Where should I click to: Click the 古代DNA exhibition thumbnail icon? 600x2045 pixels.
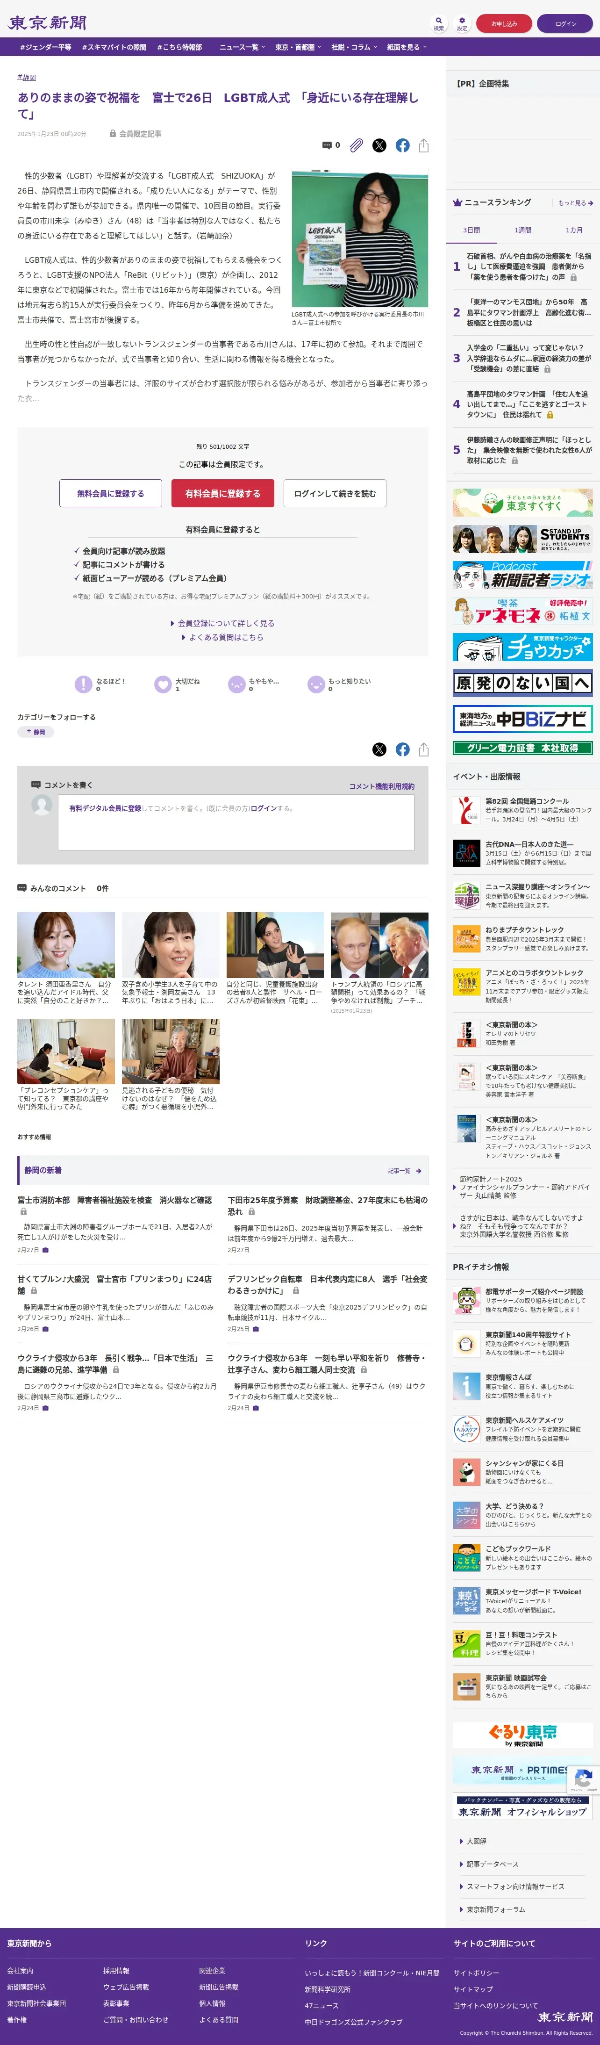click(467, 853)
